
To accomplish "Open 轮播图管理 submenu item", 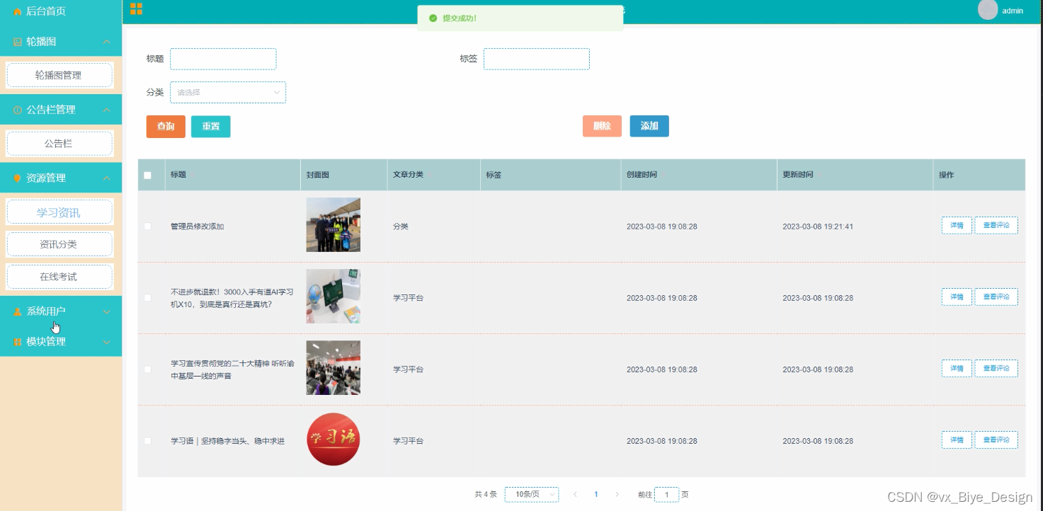I will tap(59, 75).
